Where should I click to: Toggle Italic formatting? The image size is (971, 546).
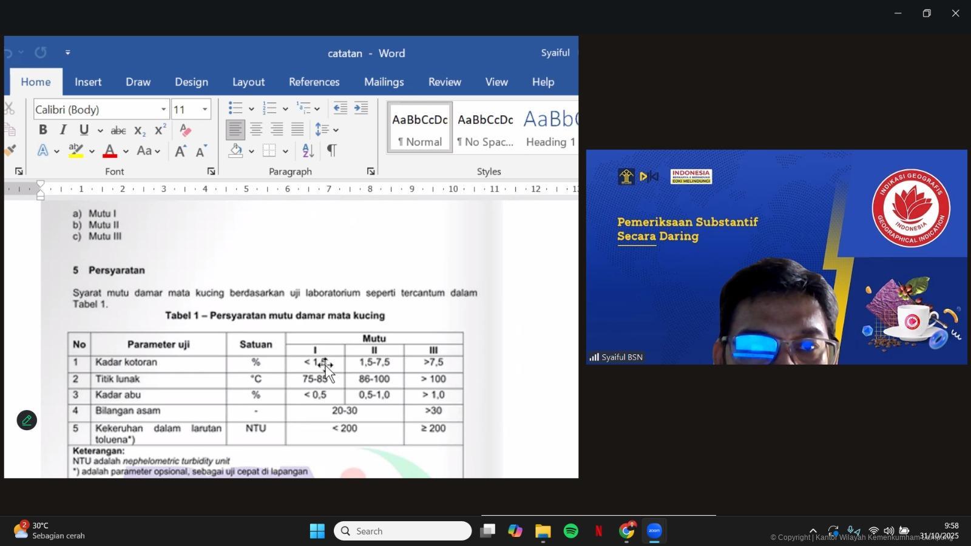click(x=63, y=130)
